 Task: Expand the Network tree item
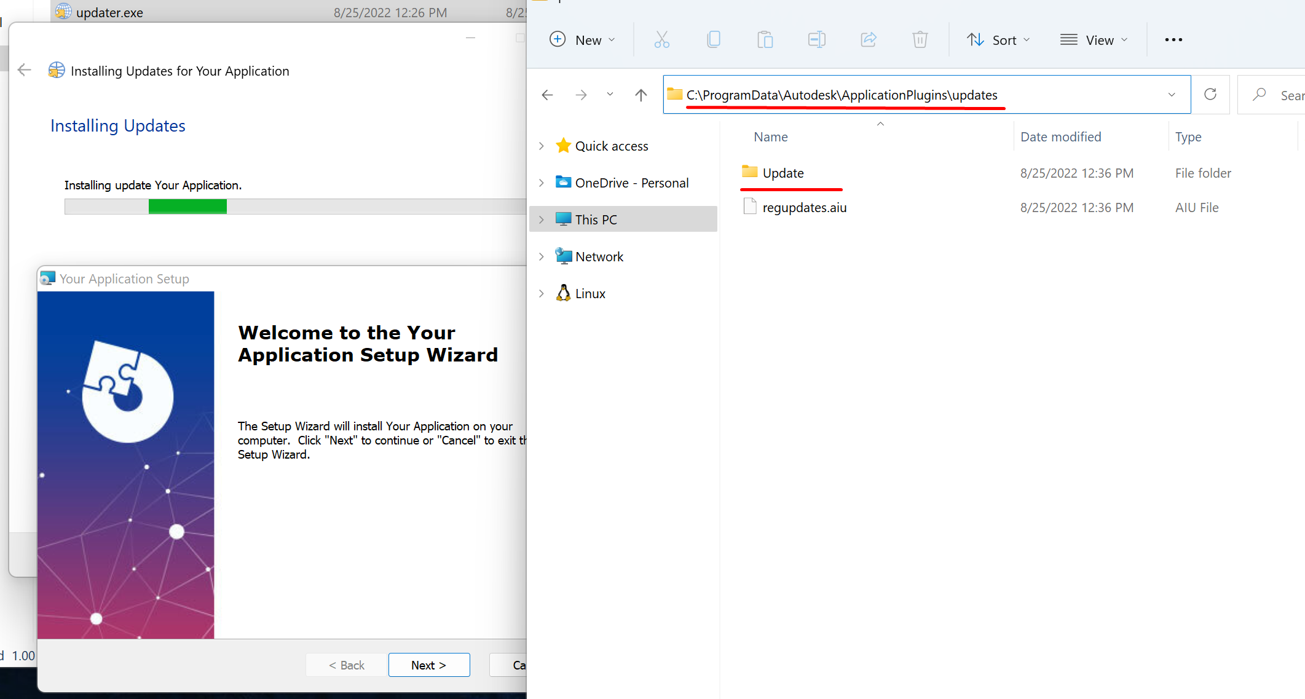coord(540,256)
